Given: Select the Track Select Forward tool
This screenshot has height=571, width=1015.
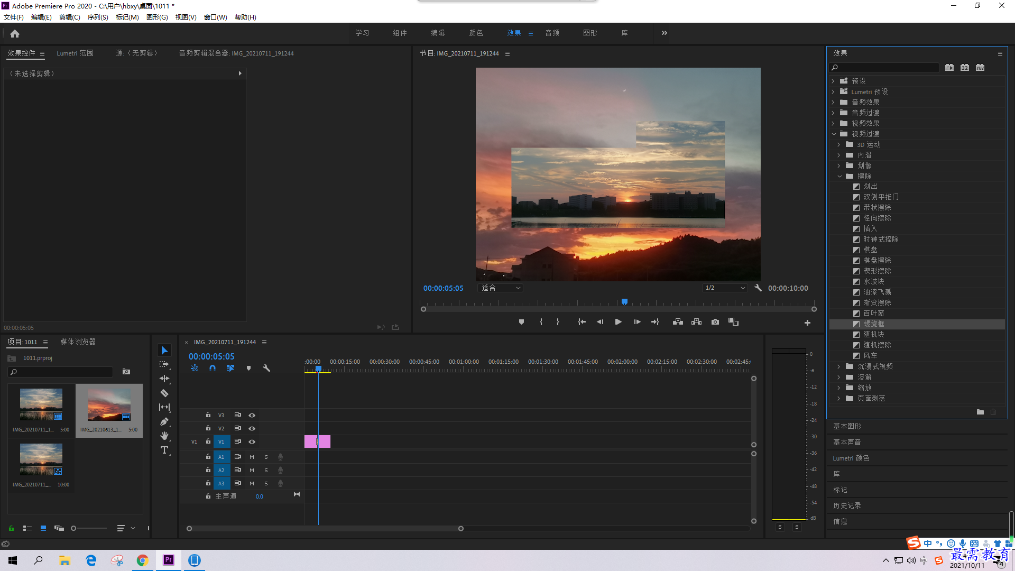Looking at the screenshot, I should 164,364.
